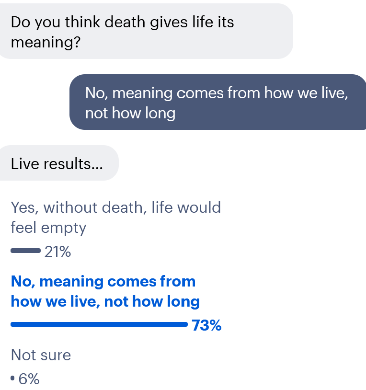Click "not how long" in the dark reply bubble
Image resolution: width=366 pixels, height=390 pixels.
[x=130, y=114]
